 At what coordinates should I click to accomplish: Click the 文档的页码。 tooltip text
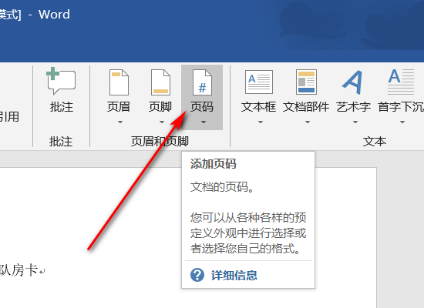pyautogui.click(x=222, y=187)
